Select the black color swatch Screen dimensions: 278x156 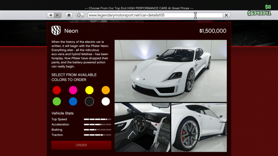pos(89,101)
